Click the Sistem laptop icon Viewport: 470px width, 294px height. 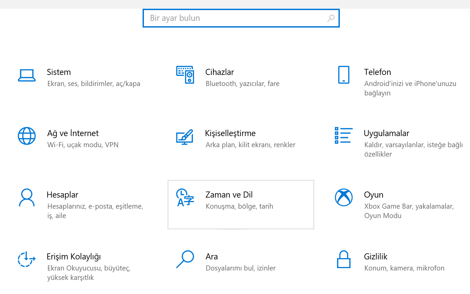[27, 75]
